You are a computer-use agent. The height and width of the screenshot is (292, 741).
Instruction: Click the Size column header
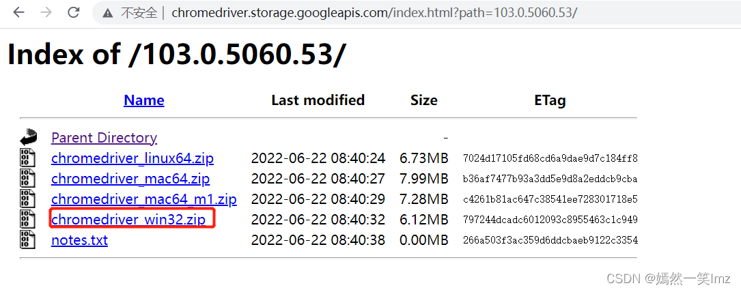pos(423,100)
